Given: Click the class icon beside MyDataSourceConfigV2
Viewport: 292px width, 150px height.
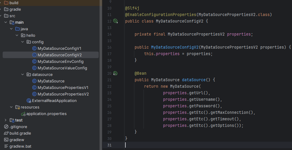Looking at the screenshot, I should [x=34, y=55].
